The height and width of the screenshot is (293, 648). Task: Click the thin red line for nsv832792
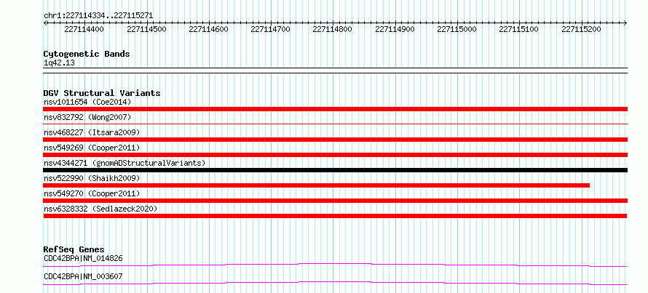(335, 124)
